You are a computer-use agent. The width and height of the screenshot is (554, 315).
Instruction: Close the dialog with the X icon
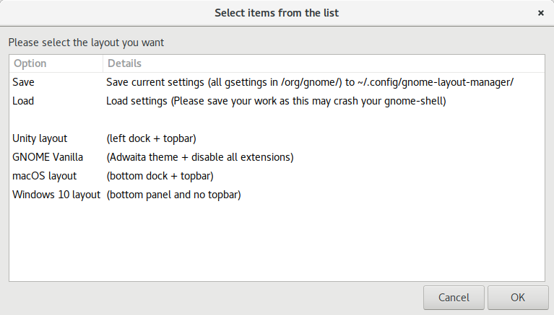pyautogui.click(x=541, y=13)
